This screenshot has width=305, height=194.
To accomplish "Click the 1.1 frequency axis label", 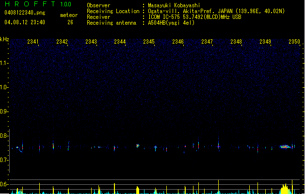I will (3, 63).
